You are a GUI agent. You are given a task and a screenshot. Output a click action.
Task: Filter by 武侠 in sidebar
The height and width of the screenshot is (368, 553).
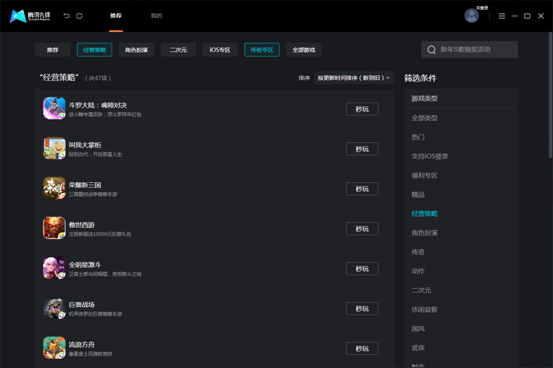[418, 348]
